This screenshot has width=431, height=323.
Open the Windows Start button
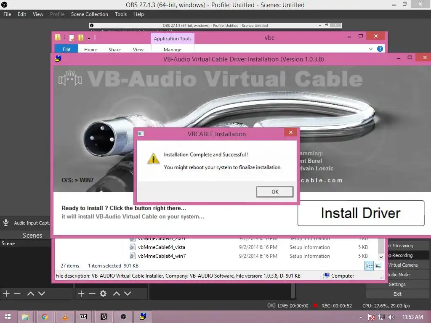[x=8, y=317]
